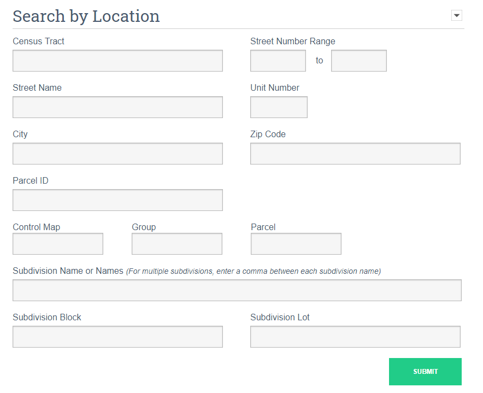Click the Subdivision Lot input field
This screenshot has height=393, width=483.
355,337
